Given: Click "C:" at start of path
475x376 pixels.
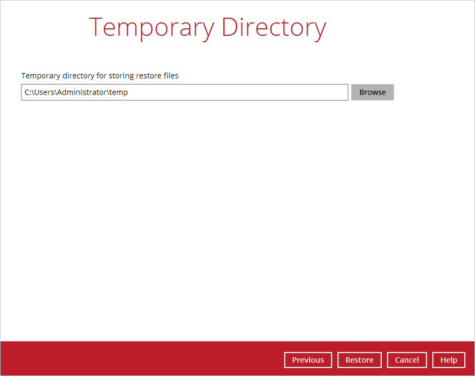Looking at the screenshot, I should coord(28,92).
